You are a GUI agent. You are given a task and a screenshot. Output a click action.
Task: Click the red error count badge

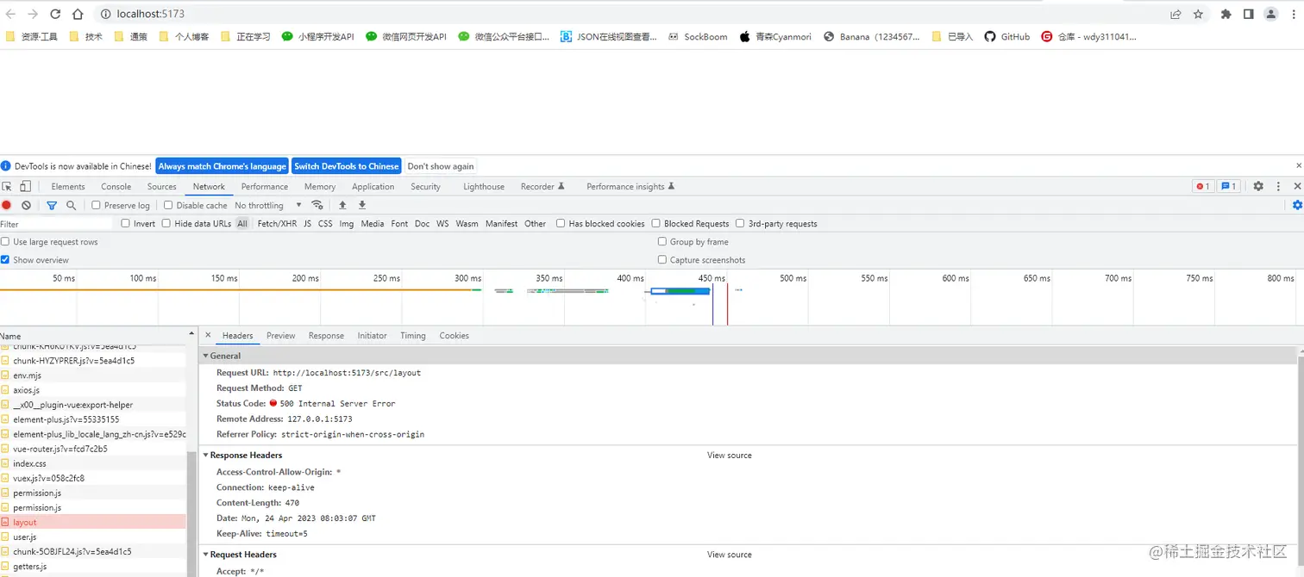click(1202, 186)
